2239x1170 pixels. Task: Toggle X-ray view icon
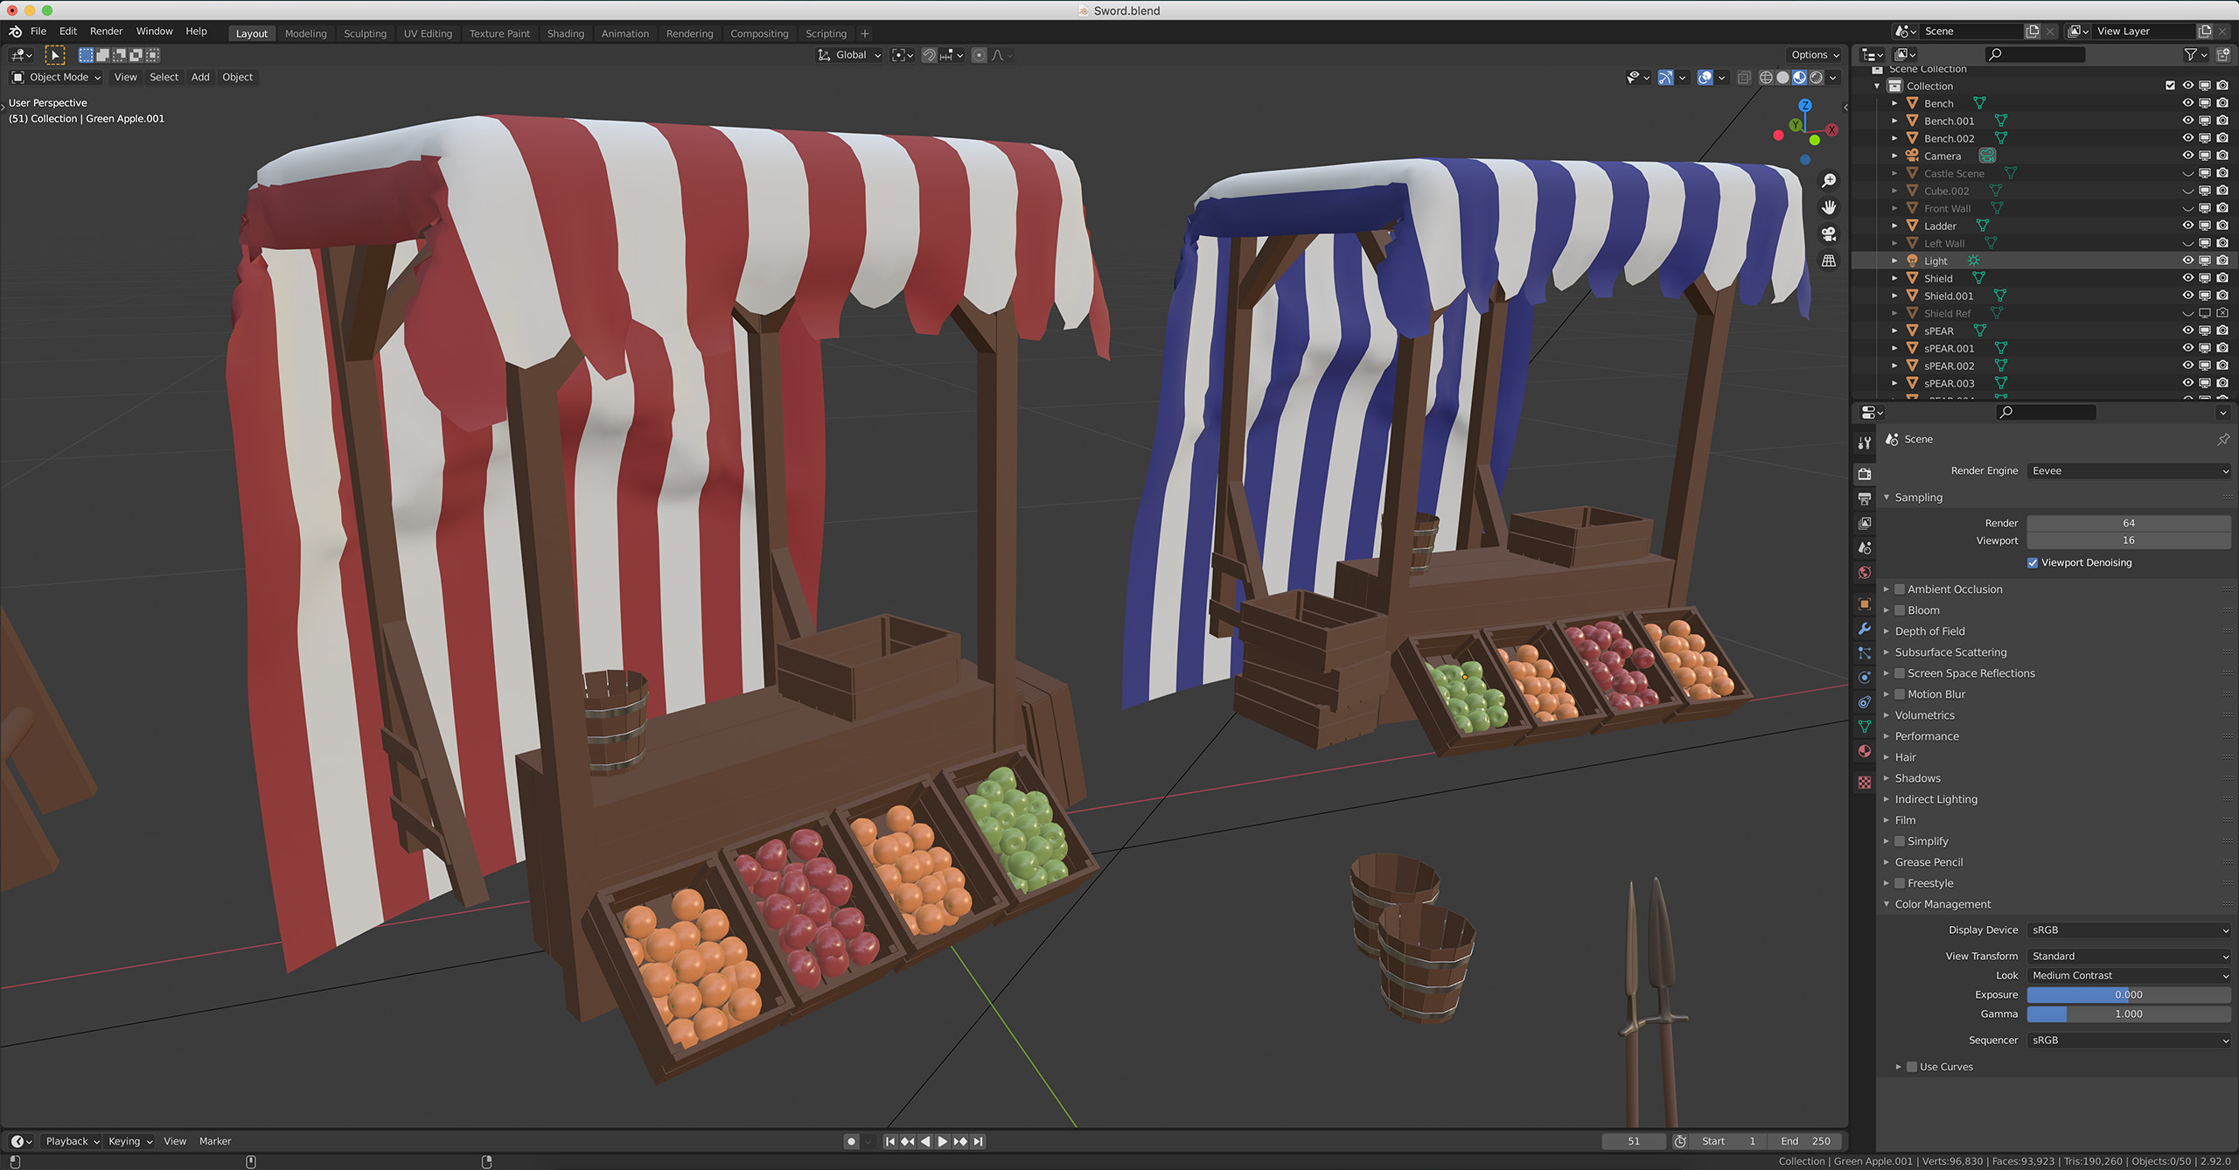tap(1743, 78)
